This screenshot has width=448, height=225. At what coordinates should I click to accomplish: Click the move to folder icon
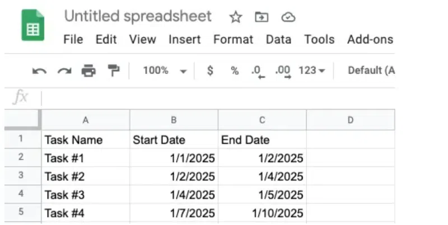[x=262, y=17]
